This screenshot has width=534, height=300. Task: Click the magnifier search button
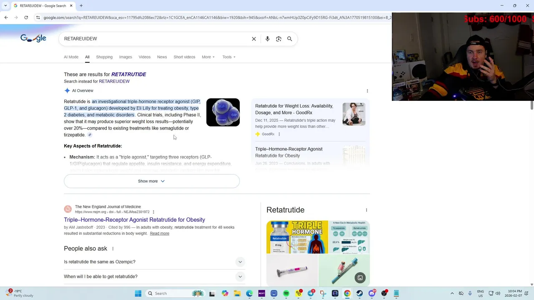click(x=290, y=39)
